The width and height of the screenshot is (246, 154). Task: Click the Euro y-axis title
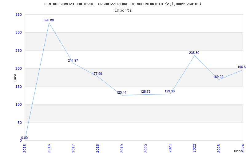15,78
